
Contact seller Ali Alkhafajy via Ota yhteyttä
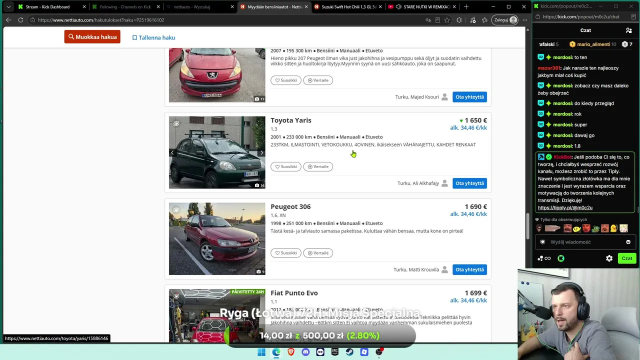469,183
